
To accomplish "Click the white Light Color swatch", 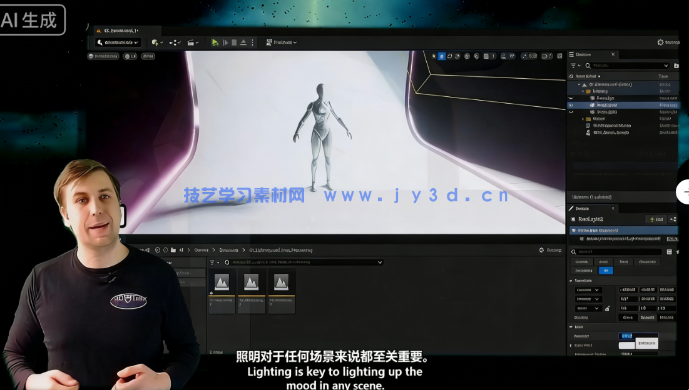I will [628, 344].
